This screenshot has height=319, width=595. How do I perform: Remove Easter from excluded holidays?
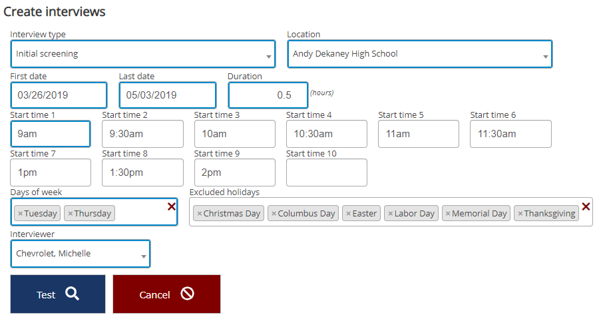[348, 214]
